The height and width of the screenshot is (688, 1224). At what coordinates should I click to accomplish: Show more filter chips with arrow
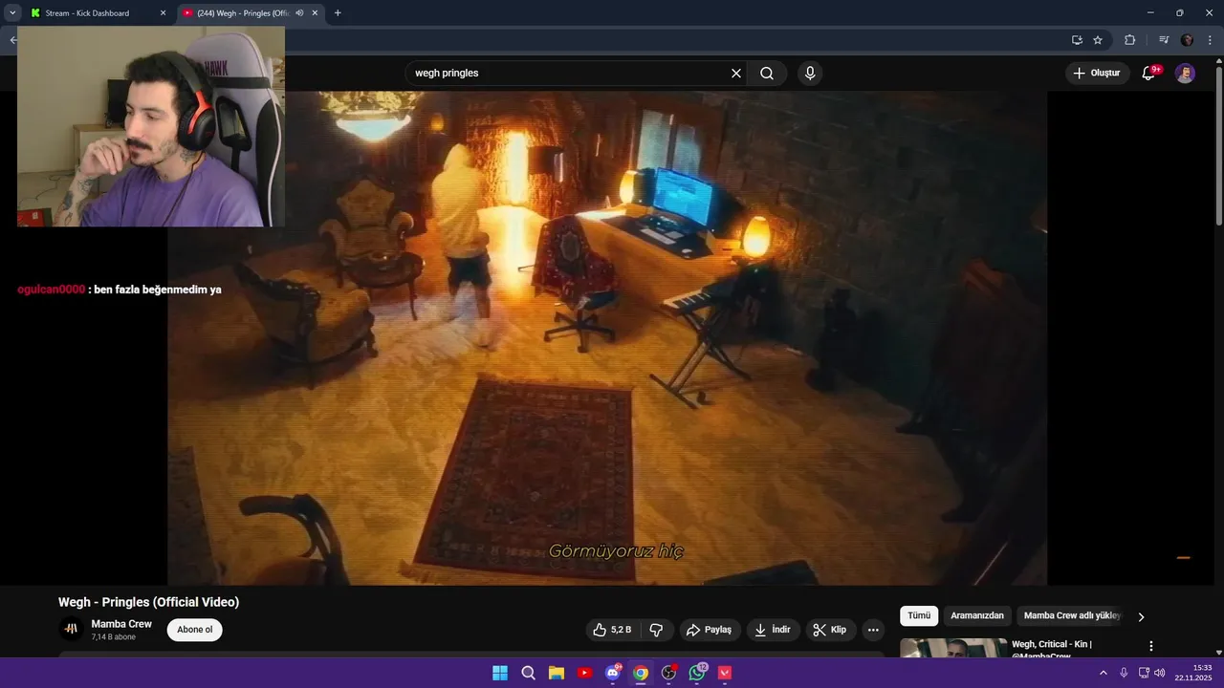pos(1141,617)
